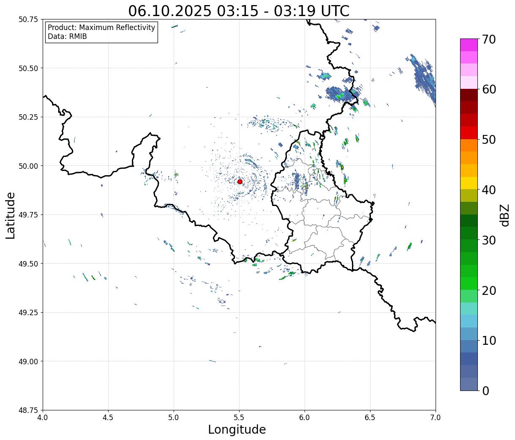Click the colorbar tick label 20
515x440 pixels.
[x=489, y=291]
